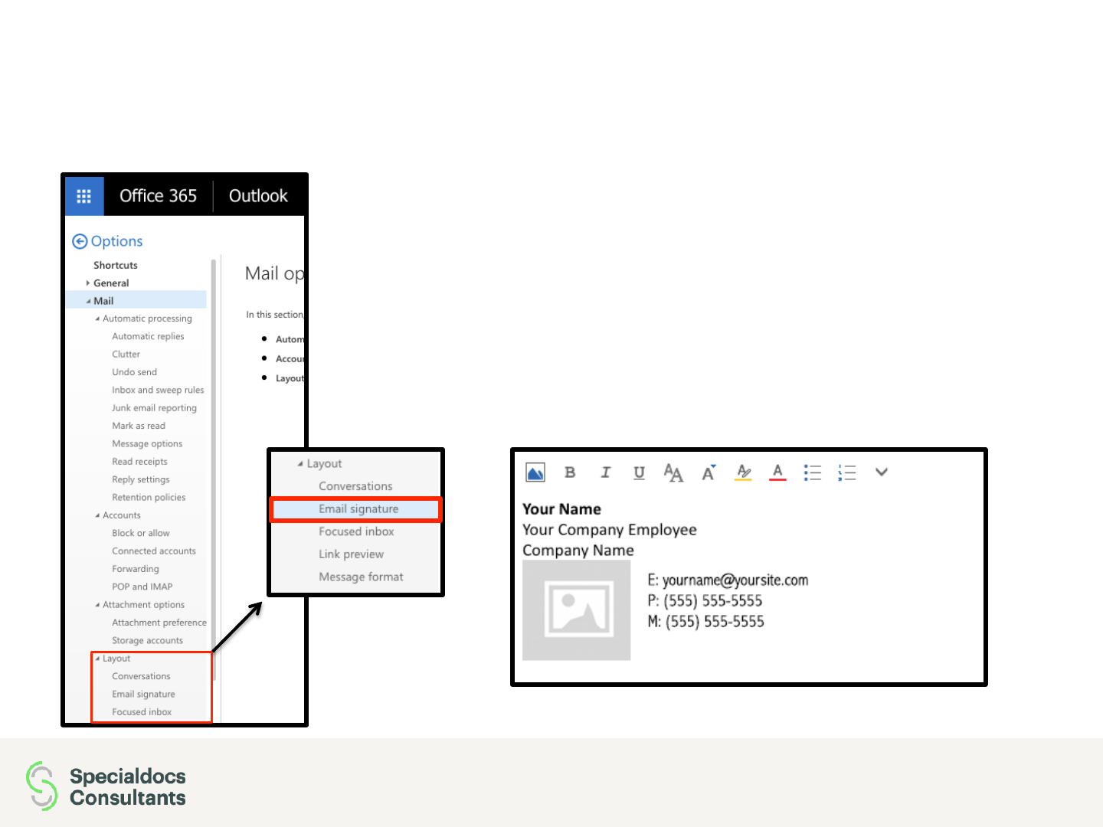Toggle italic formatting in signature editor
The height and width of the screenshot is (827, 1103).
pos(605,472)
